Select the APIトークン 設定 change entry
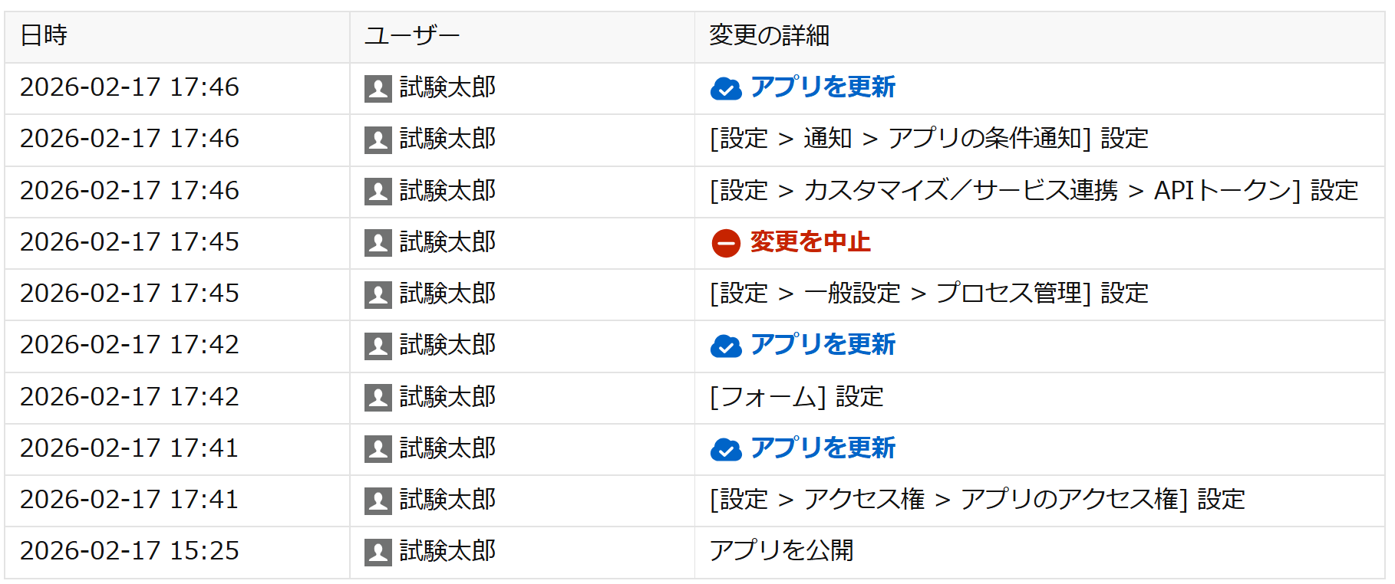Image resolution: width=1395 pixels, height=584 pixels. [x=1034, y=191]
